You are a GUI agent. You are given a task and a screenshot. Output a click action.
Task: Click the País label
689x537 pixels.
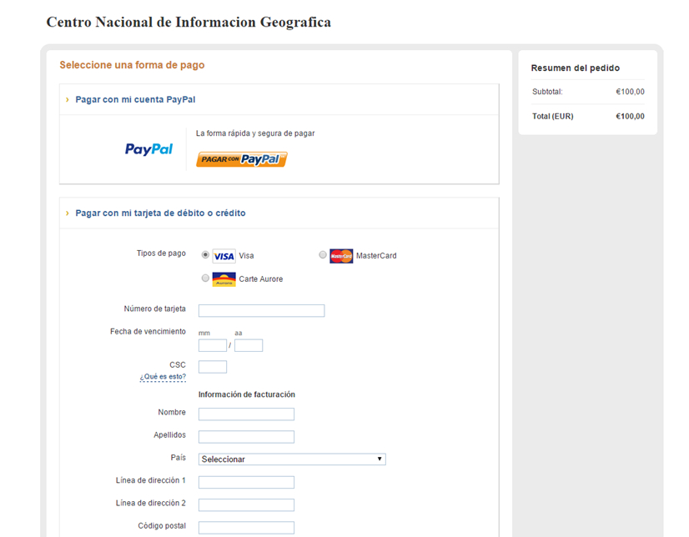click(179, 458)
